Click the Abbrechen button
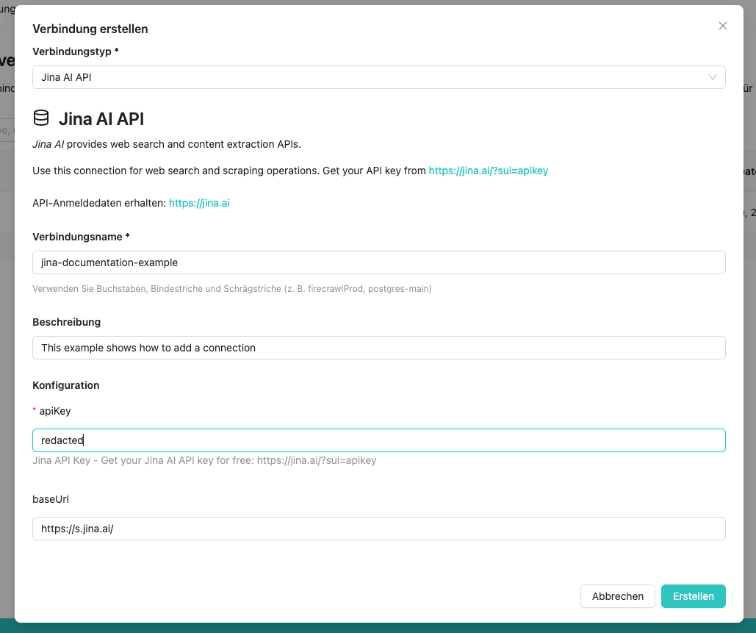The width and height of the screenshot is (756, 633). coord(618,596)
